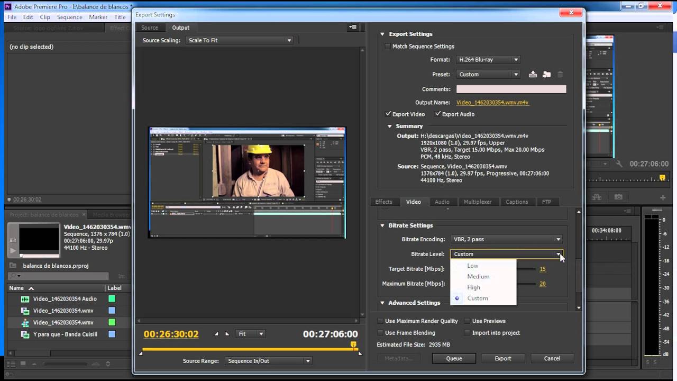677x381 pixels.
Task: Switch to the FTP tab
Action: click(x=546, y=202)
